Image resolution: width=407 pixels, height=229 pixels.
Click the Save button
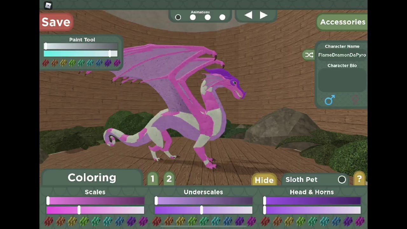56,22
